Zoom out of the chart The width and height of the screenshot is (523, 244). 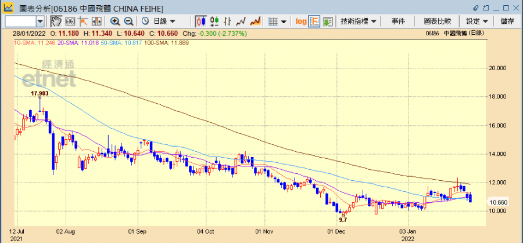point(128,21)
